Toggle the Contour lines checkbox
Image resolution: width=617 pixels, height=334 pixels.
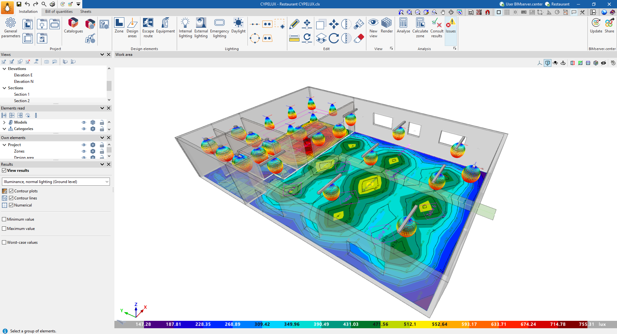click(11, 198)
